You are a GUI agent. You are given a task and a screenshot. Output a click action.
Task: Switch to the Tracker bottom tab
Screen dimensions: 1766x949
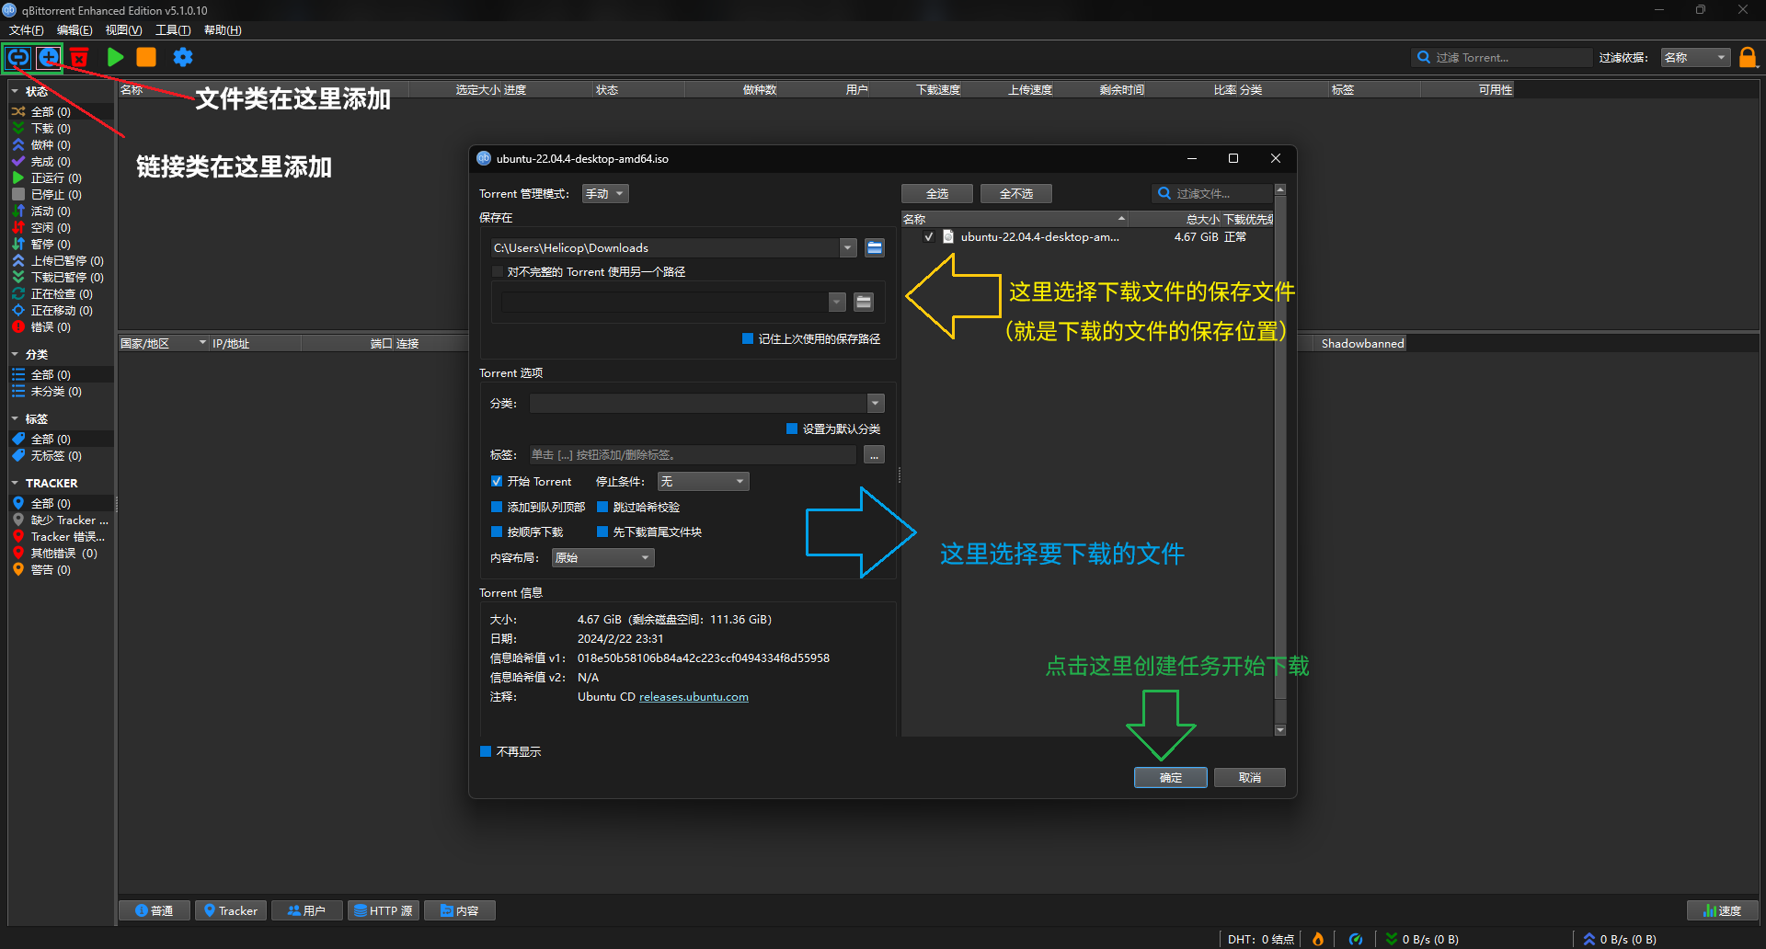pos(231,910)
